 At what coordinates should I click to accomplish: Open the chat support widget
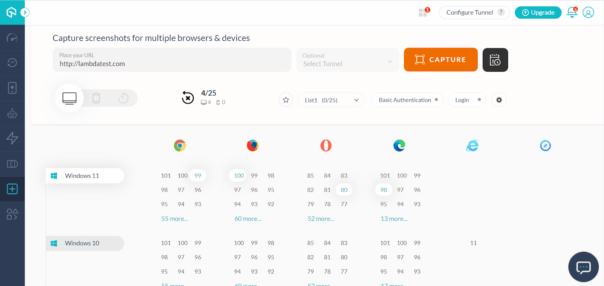pos(583,267)
